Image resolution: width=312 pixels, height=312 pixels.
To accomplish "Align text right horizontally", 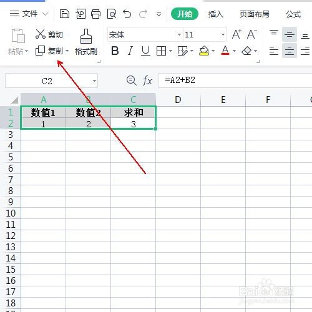I will [305, 51].
